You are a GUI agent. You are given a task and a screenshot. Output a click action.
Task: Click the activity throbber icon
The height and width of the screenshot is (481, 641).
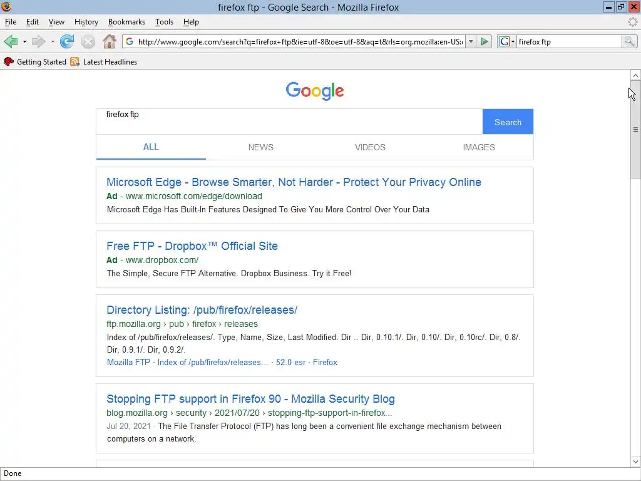[632, 22]
